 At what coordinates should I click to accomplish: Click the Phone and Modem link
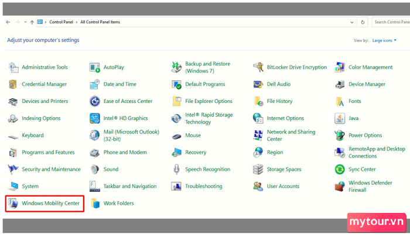coord(125,152)
